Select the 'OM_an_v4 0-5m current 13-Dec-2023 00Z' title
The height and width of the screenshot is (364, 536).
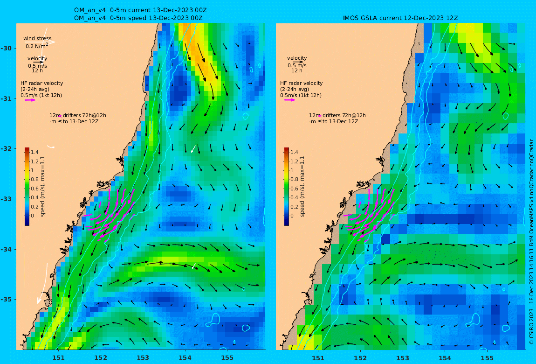click(x=140, y=10)
